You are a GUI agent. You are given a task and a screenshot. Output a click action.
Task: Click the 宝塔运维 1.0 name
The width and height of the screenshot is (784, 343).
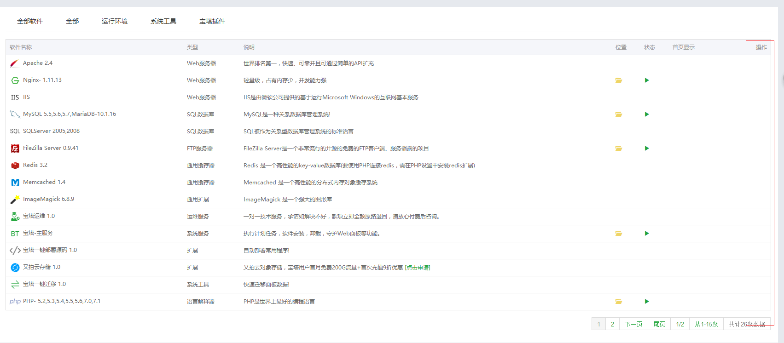39,216
